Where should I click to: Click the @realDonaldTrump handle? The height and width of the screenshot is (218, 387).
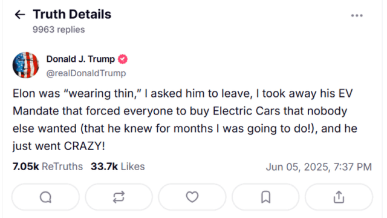(86, 73)
